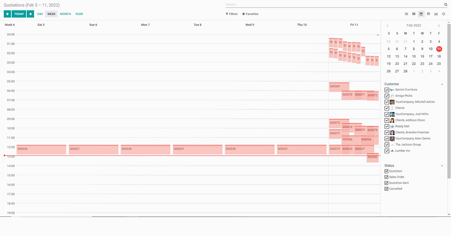Viewport: 451px width, 236px height.
Task: Open quotation S00027 on Sunday
Action: [94, 150]
